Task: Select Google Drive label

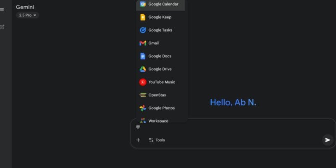Action: pos(160,69)
